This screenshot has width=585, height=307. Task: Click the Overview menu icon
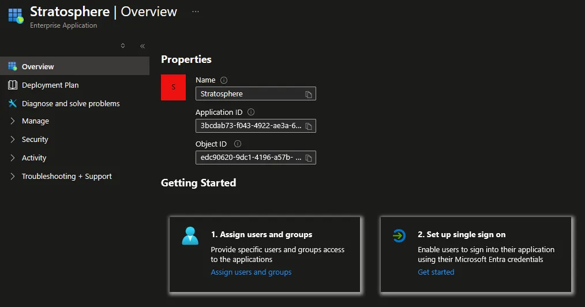(x=12, y=66)
